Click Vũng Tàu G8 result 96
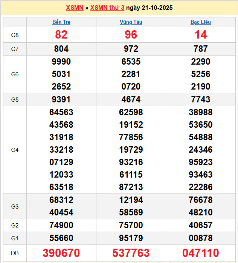 131,35
